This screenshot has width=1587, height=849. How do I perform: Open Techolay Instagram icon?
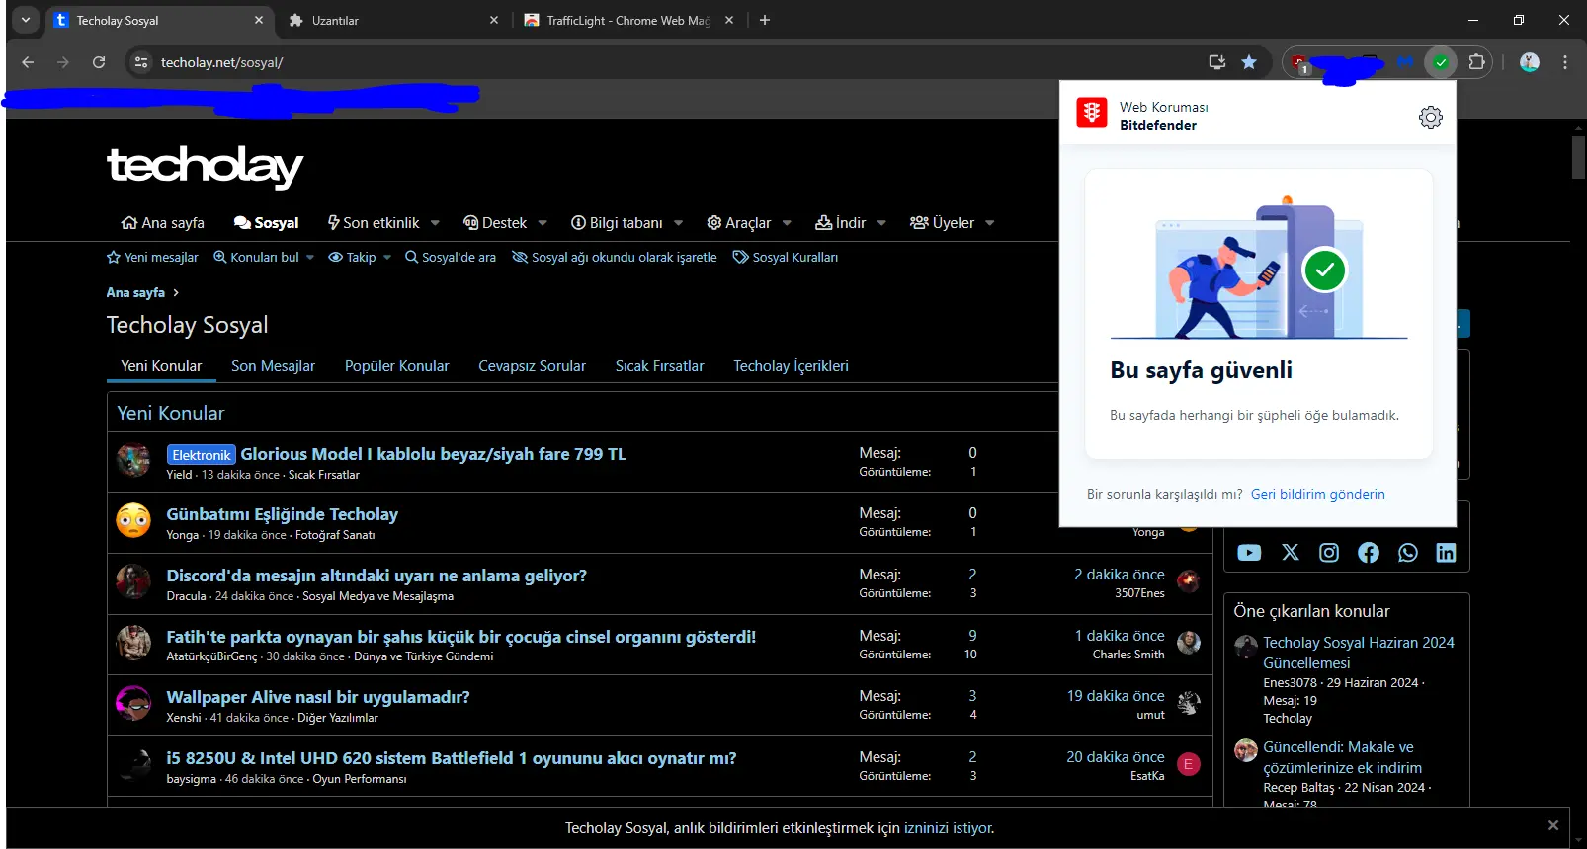click(1329, 553)
